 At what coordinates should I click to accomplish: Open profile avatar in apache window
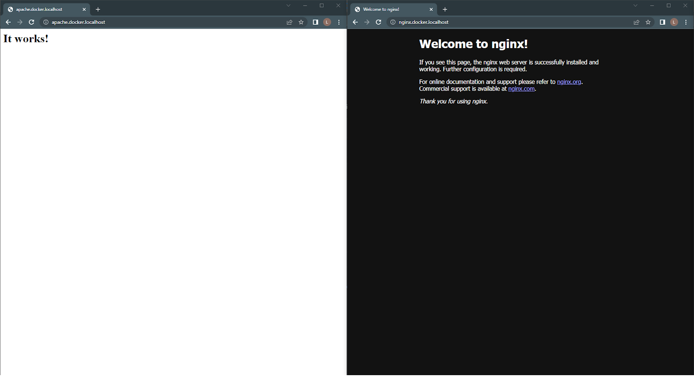(x=327, y=22)
